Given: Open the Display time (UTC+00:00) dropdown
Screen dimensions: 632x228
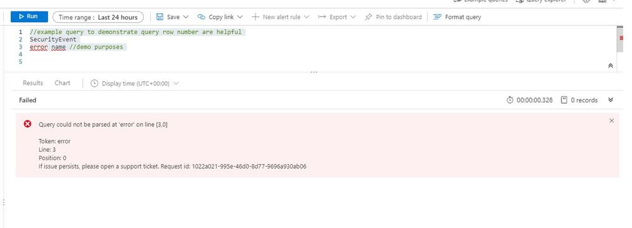Looking at the screenshot, I should tap(135, 83).
